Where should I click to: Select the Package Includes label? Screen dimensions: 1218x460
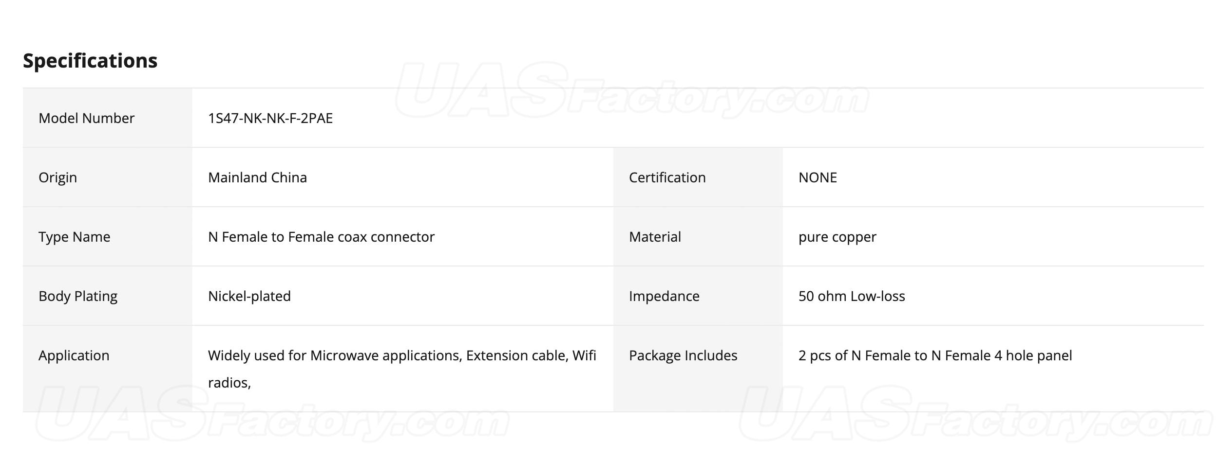(x=683, y=355)
